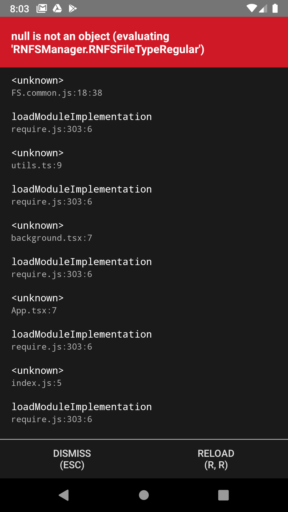The height and width of the screenshot is (512, 288).
Task: Reload the app with the RELOAD button
Action: tap(216, 459)
